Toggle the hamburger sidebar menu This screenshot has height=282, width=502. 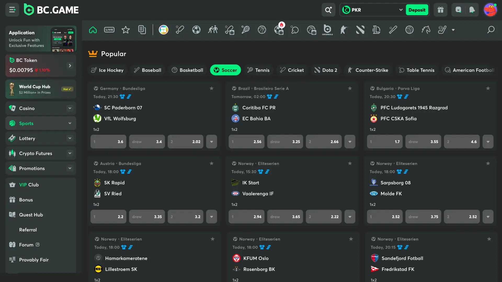pyautogui.click(x=12, y=10)
